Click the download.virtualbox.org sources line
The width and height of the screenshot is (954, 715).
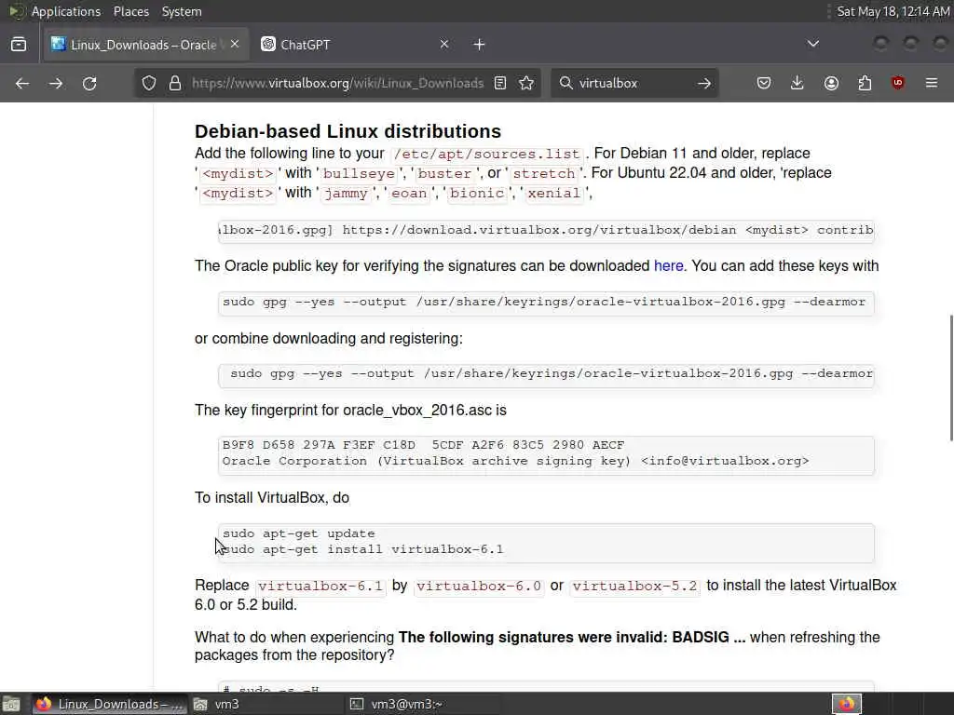click(546, 231)
